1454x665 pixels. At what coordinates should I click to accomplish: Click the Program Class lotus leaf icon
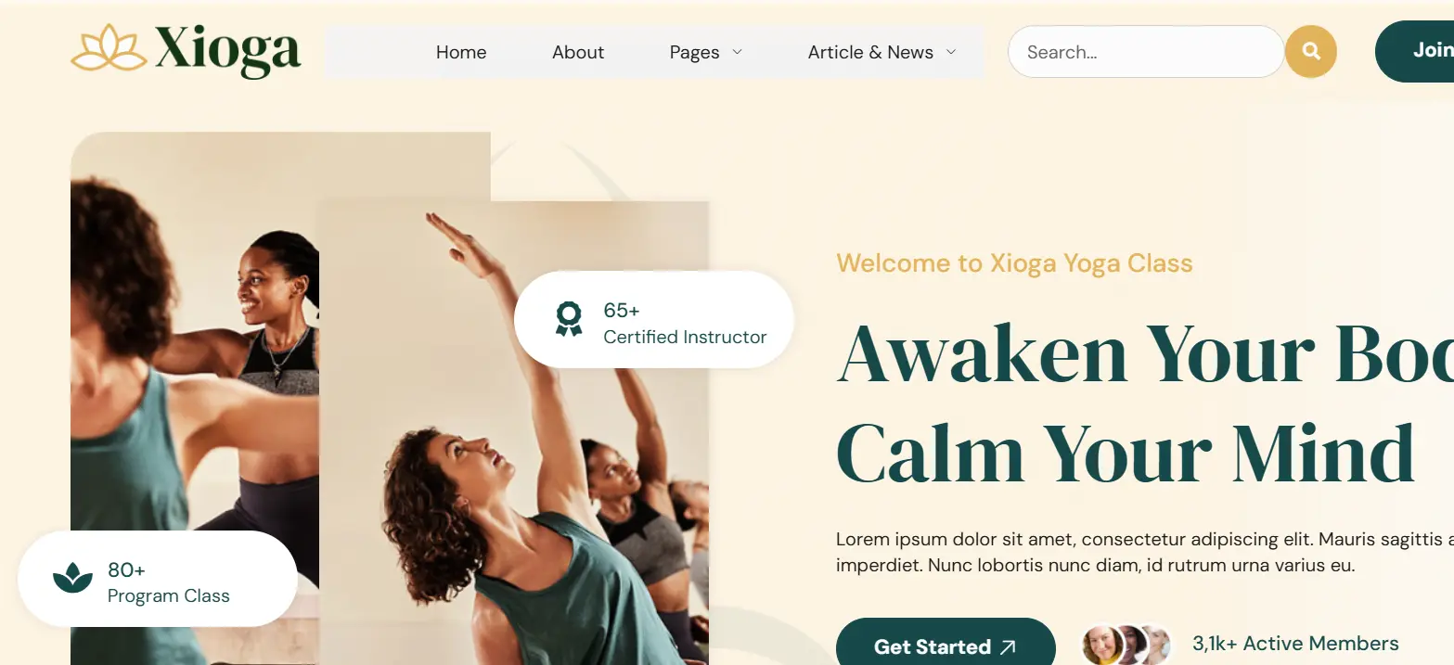[x=72, y=578]
